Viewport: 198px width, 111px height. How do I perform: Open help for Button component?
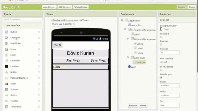coord(39,32)
